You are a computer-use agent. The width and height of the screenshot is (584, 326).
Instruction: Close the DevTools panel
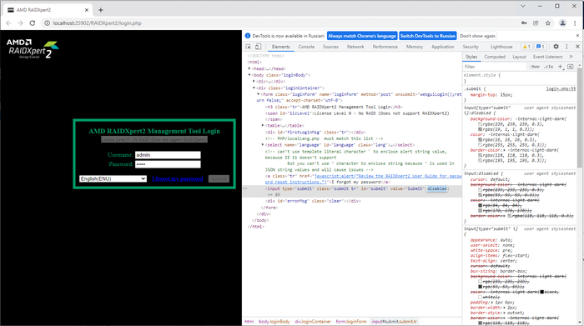pyautogui.click(x=577, y=47)
